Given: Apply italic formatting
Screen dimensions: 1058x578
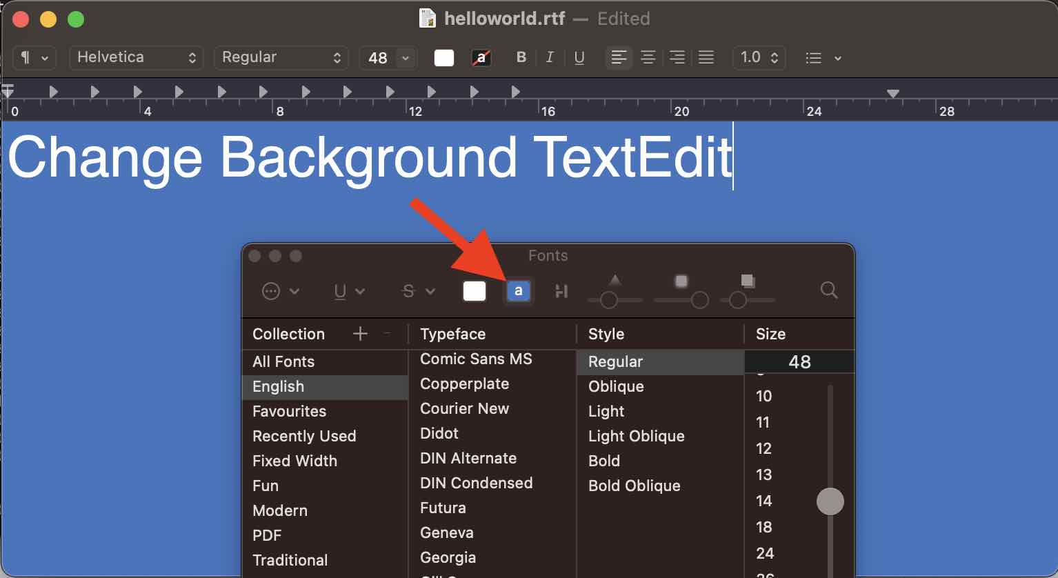Looking at the screenshot, I should coord(550,57).
